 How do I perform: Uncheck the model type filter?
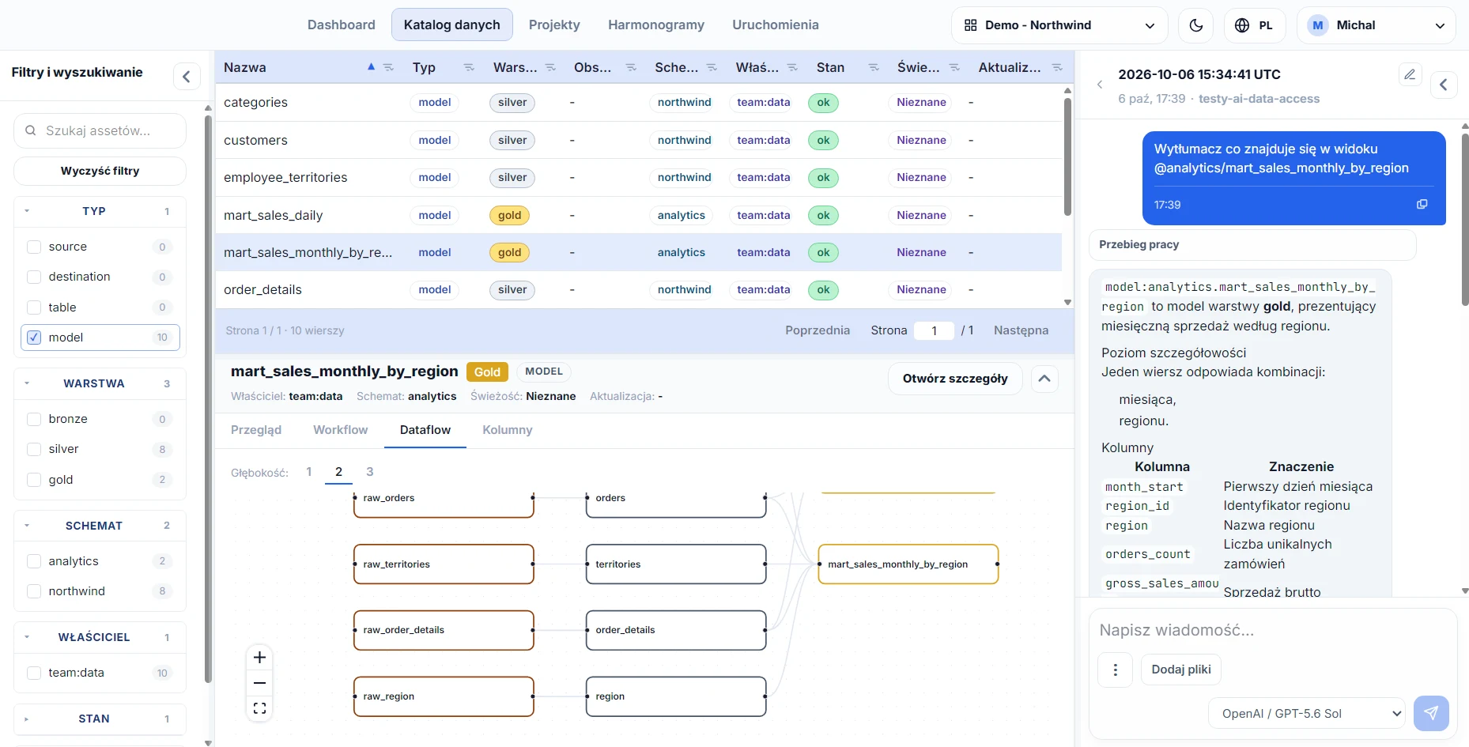(x=34, y=338)
